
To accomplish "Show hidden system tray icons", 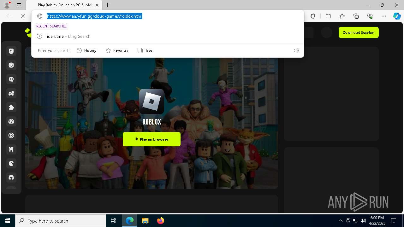I will (340, 221).
